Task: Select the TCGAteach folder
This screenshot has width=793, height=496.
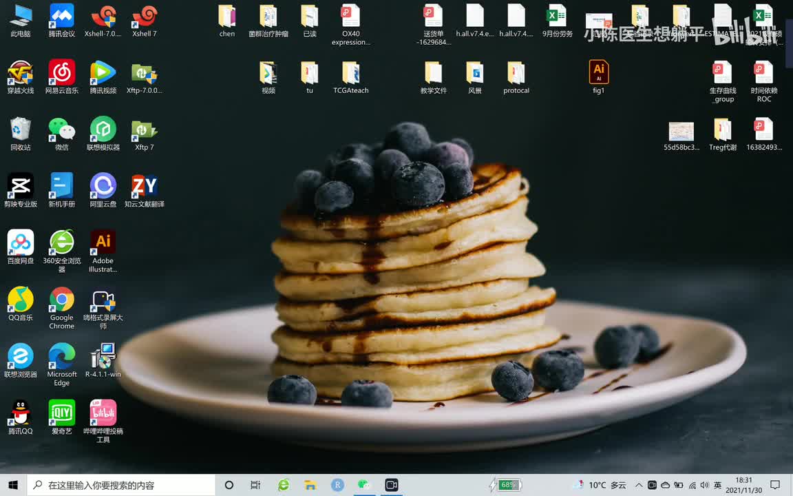Action: click(x=351, y=78)
